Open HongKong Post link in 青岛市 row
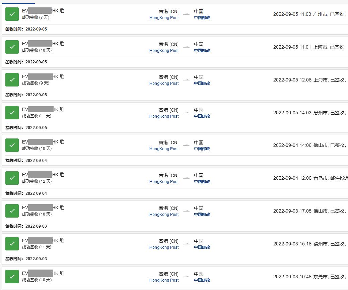 click(164, 182)
